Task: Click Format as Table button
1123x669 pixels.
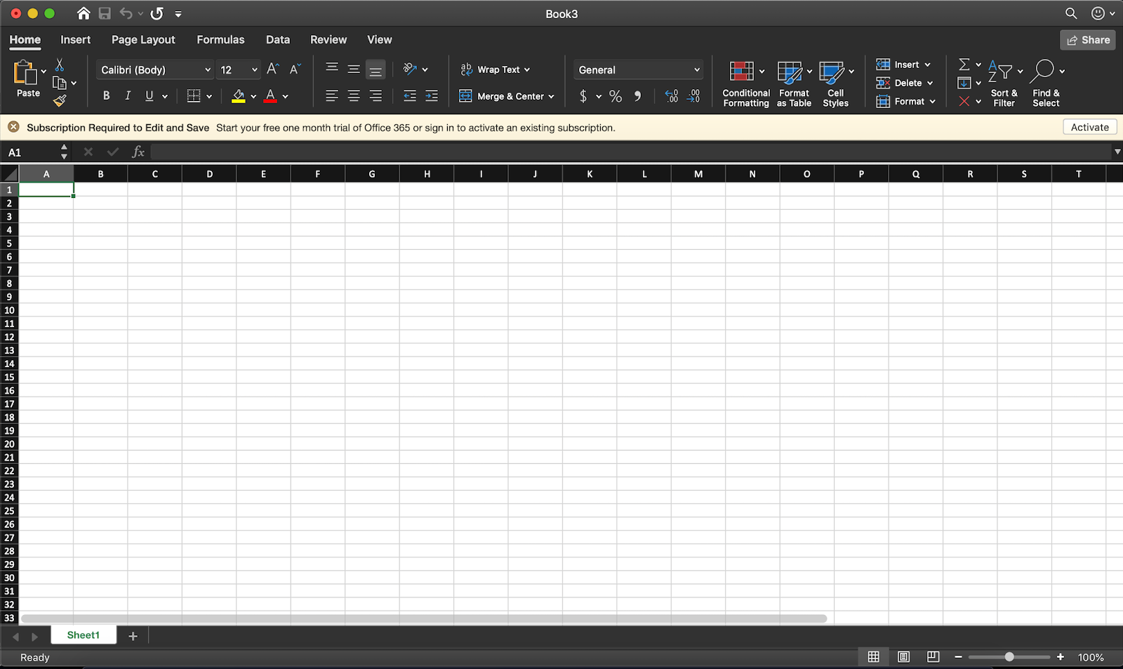Action: [x=794, y=84]
